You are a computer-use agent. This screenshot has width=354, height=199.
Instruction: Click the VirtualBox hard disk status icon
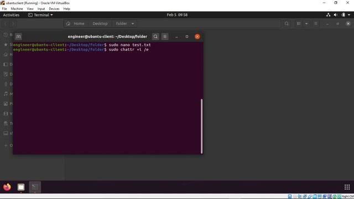pyautogui.click(x=290, y=197)
